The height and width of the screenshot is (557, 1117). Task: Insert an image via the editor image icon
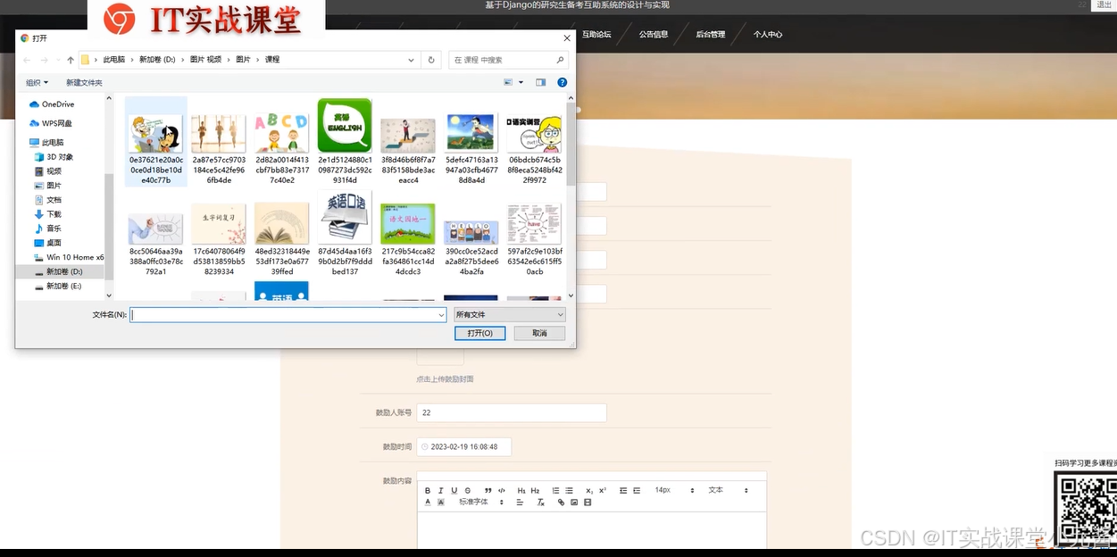[x=572, y=502]
